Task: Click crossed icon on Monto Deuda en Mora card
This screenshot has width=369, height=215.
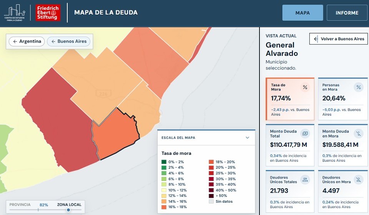Action: click(358, 133)
